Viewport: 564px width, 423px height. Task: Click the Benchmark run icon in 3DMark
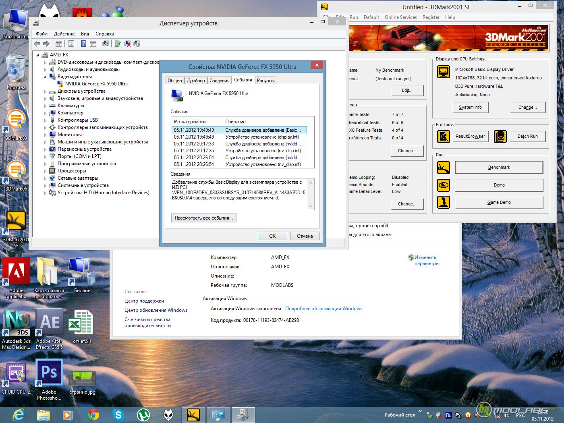444,167
